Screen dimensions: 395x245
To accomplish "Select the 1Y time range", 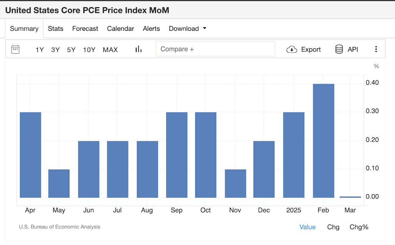I will pos(40,50).
